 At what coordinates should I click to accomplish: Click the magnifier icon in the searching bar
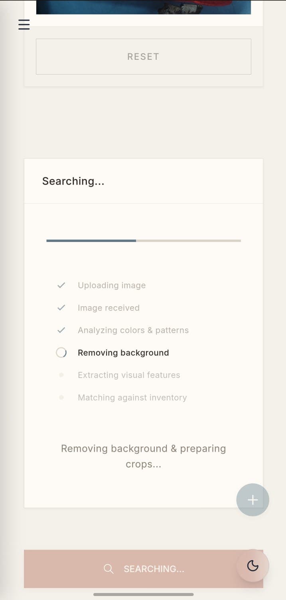tap(108, 569)
